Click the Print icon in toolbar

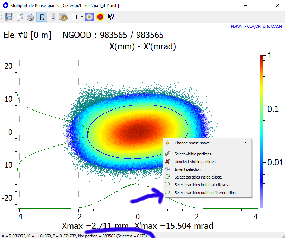point(31,17)
